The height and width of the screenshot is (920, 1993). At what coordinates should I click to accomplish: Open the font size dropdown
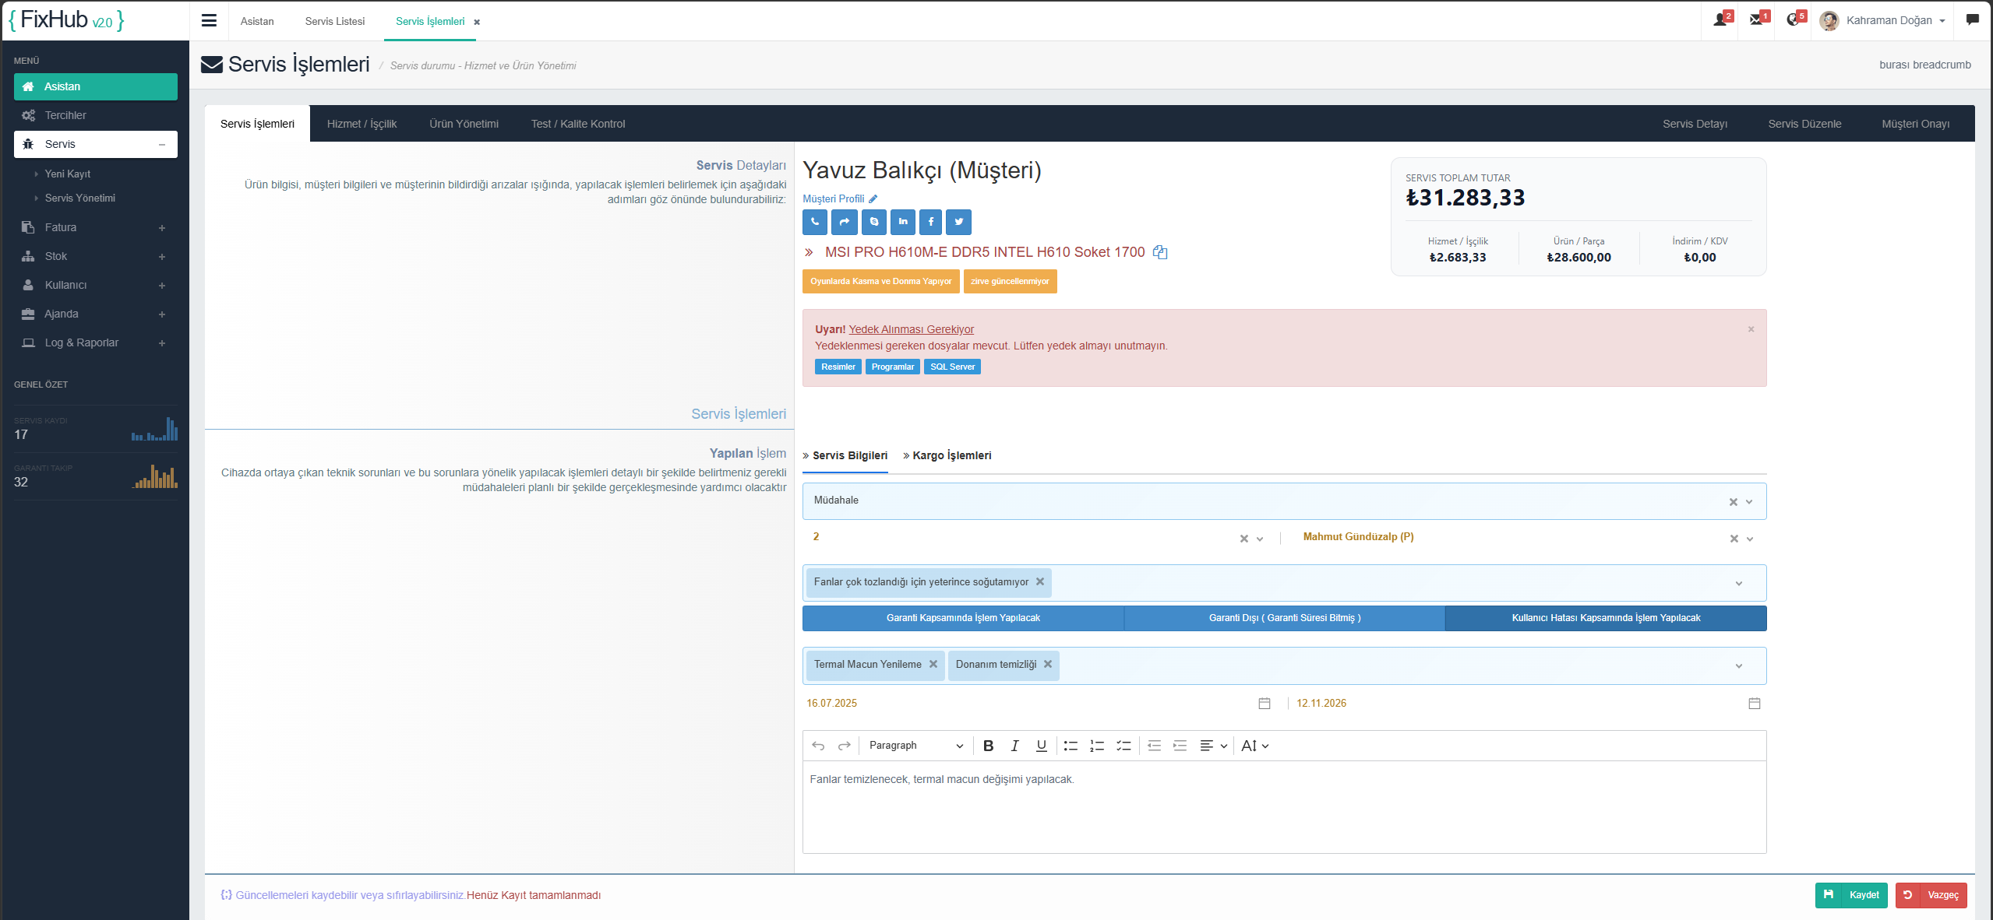click(1255, 746)
